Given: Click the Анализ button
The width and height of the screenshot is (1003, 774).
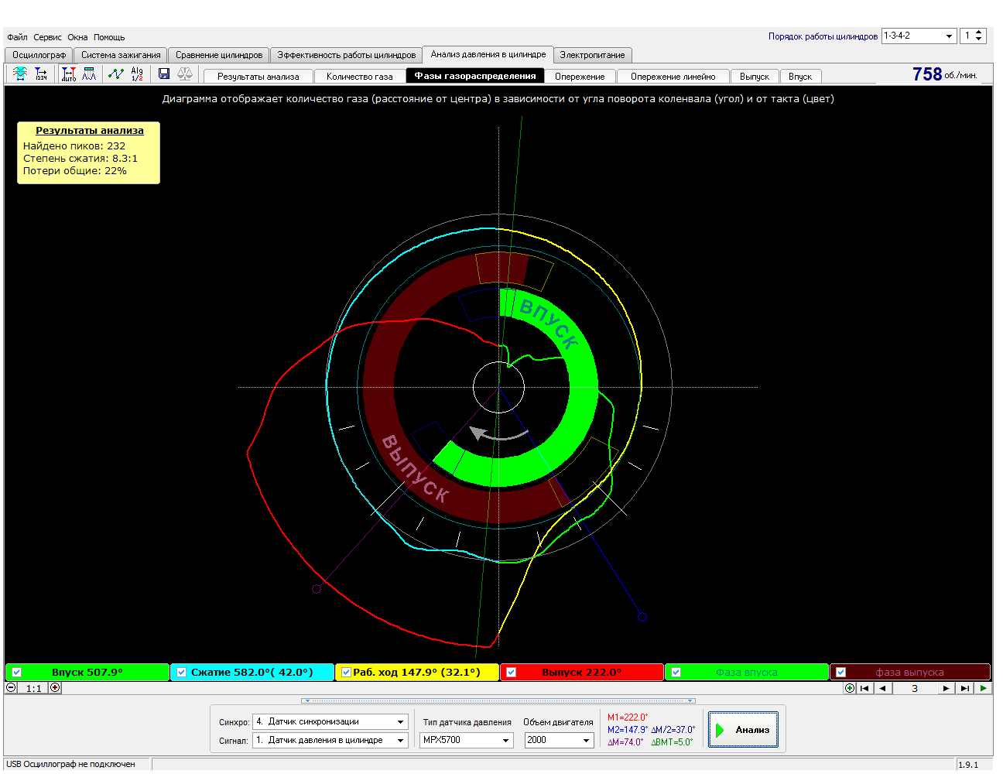Looking at the screenshot, I should click(743, 730).
